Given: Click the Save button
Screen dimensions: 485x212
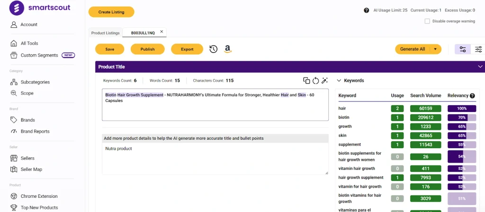Looking at the screenshot, I should [x=110, y=49].
